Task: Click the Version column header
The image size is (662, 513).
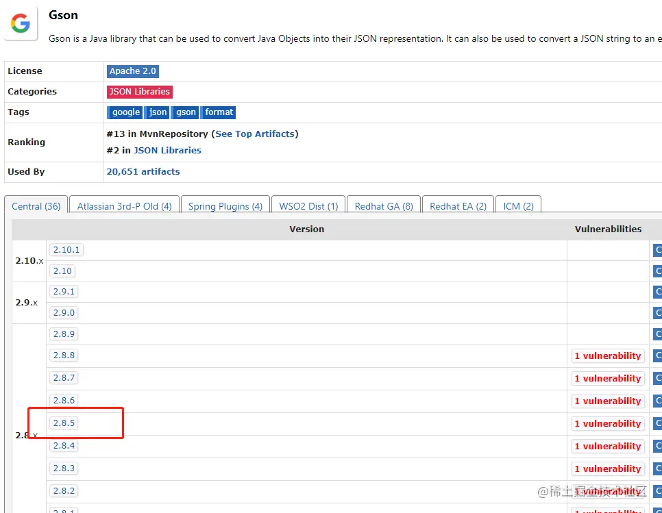Action: tap(306, 229)
